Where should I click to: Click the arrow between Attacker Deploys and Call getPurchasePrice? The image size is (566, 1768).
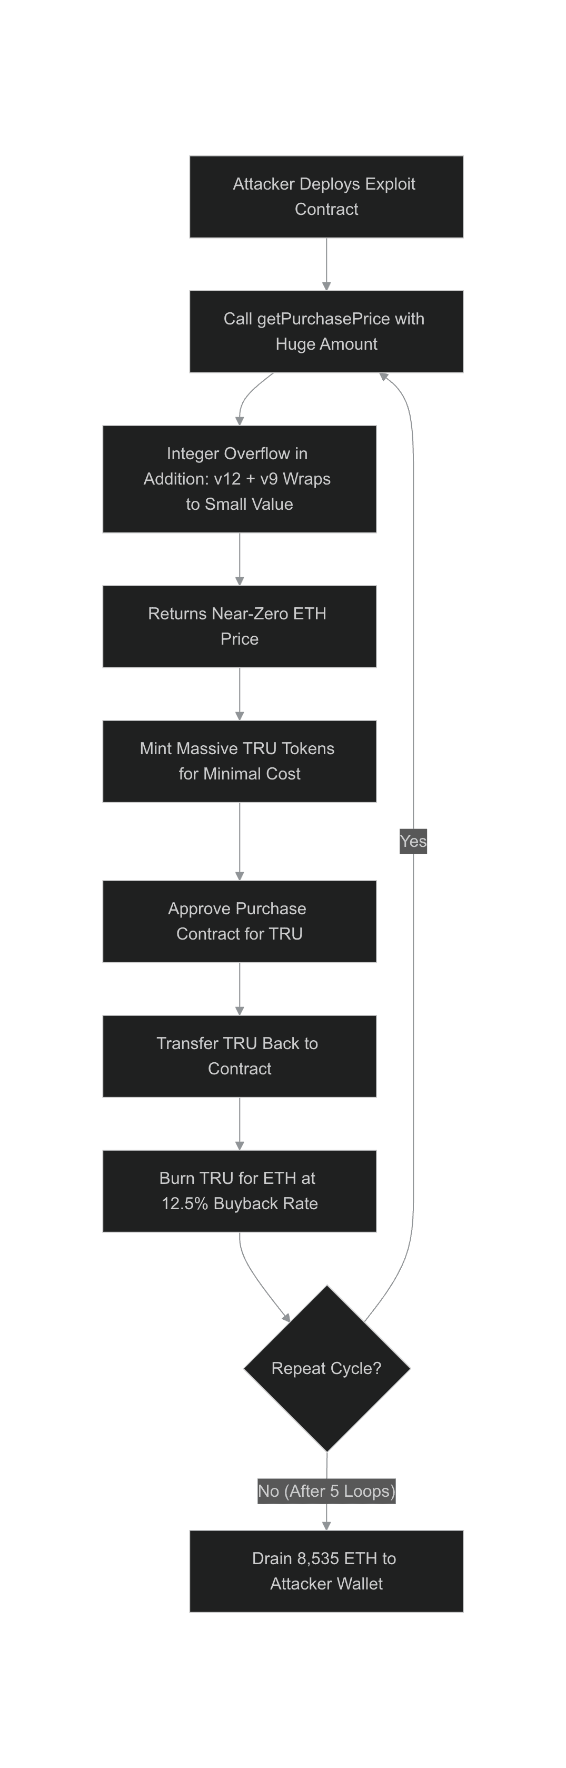[x=326, y=263]
